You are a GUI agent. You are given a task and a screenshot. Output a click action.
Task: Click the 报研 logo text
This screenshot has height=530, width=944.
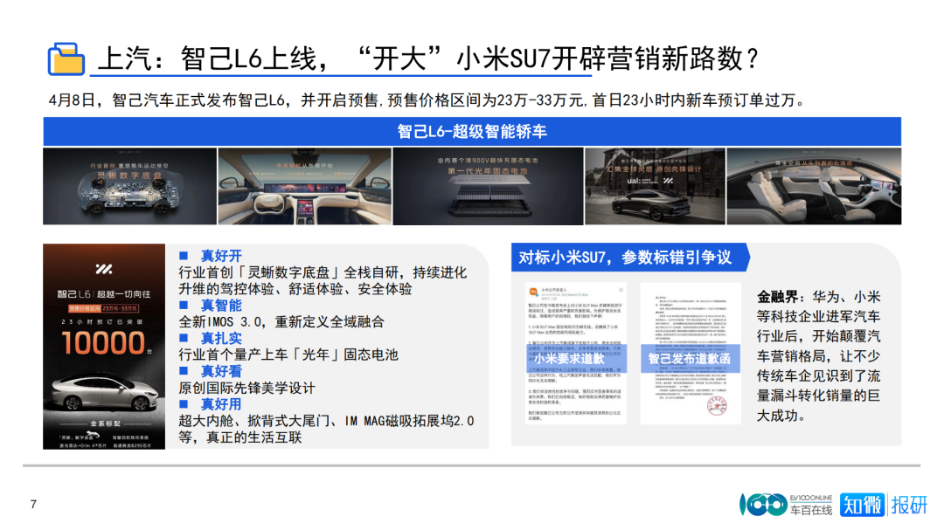(x=909, y=505)
